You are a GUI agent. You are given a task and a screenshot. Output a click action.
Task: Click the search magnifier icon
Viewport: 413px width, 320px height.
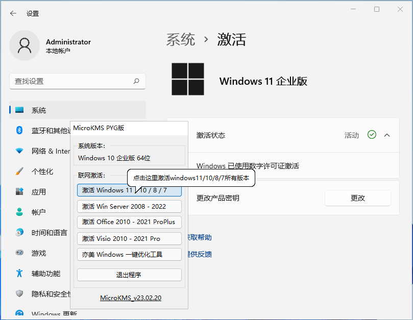[x=136, y=81]
